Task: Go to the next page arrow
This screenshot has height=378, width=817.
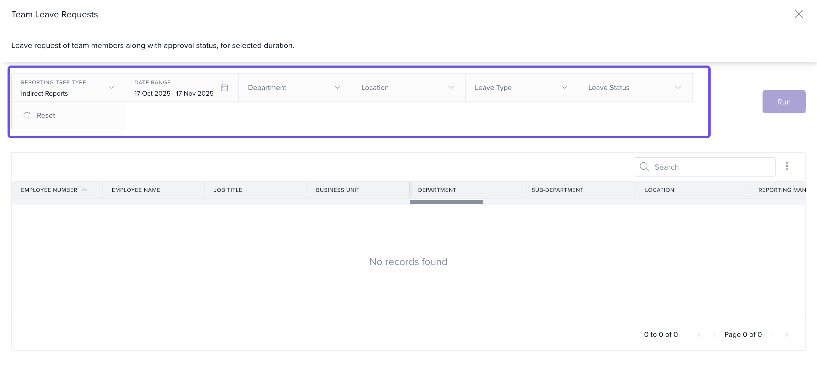Action: [772, 335]
